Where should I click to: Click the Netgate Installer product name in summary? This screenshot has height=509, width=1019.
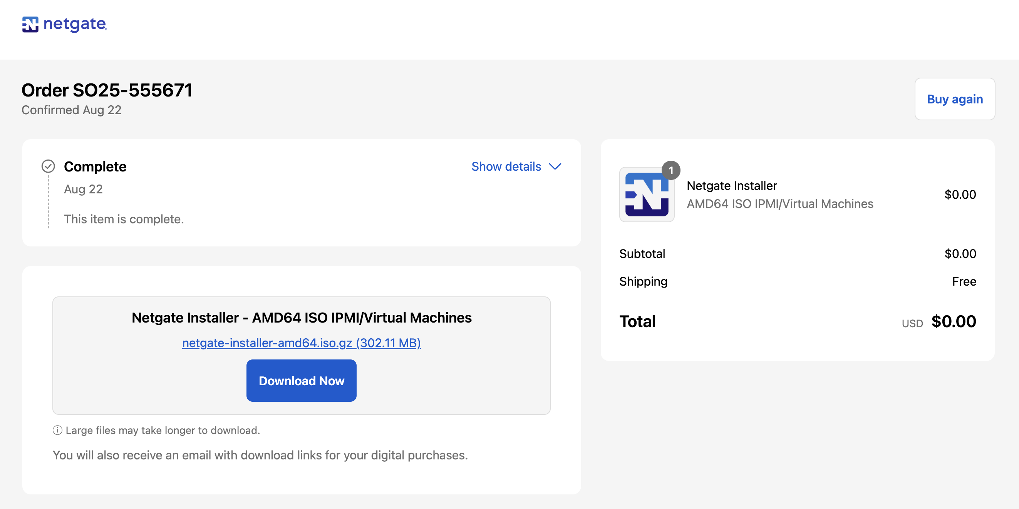click(732, 186)
